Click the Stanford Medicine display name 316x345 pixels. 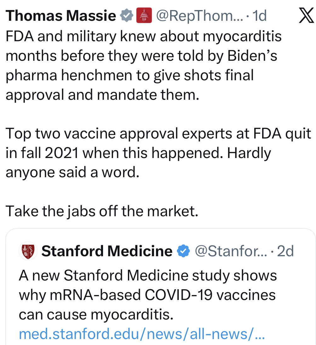tap(107, 251)
